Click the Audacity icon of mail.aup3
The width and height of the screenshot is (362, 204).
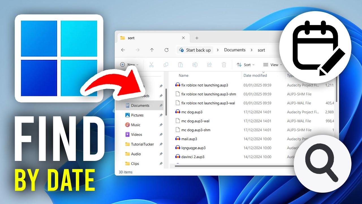pyautogui.click(x=178, y=139)
